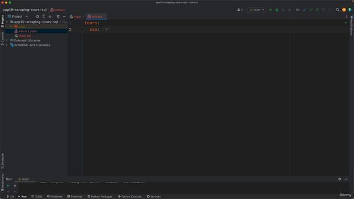354x199 pixels.
Task: Toggle the Bookmarks tool window stripe button
Action: [x=2, y=182]
